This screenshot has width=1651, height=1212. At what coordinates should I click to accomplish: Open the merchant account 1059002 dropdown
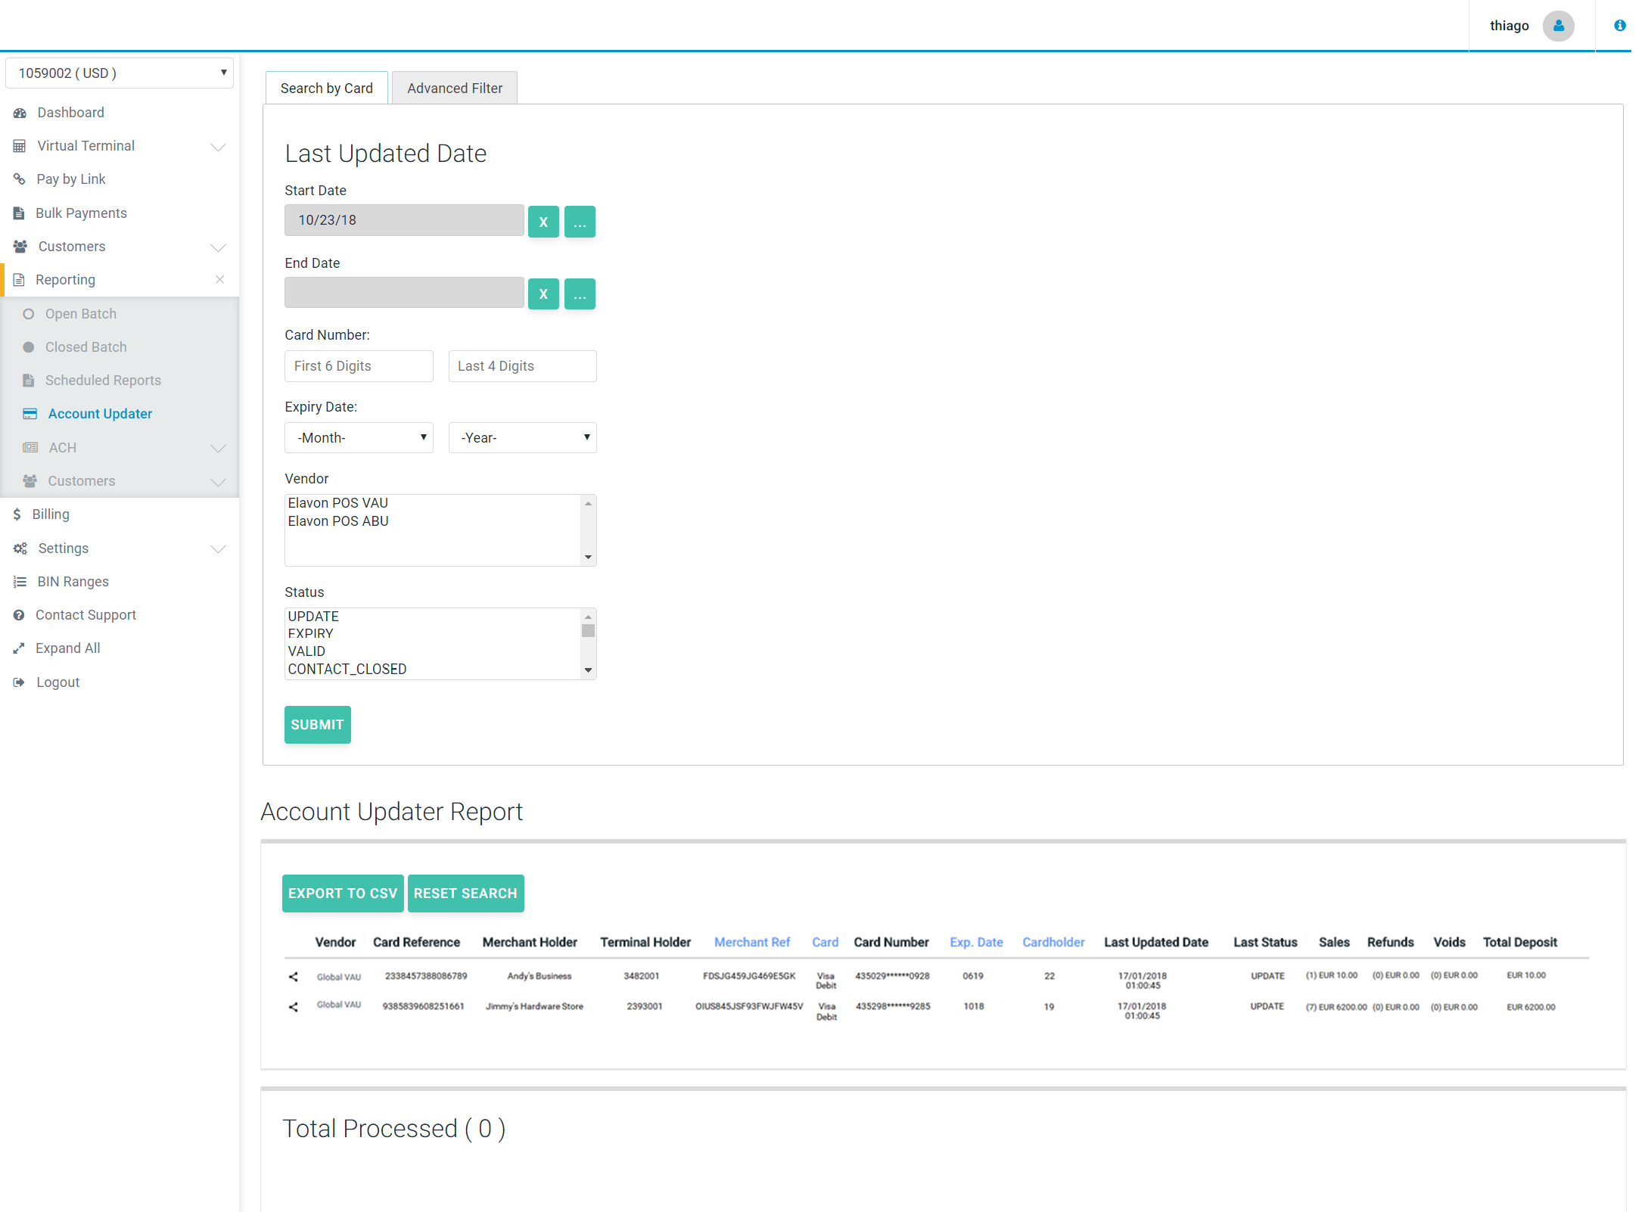120,73
